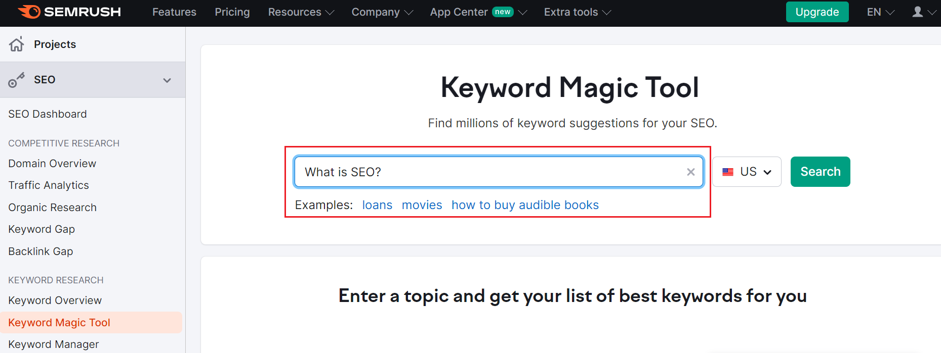
Task: Open the EN language selector
Action: click(x=880, y=12)
